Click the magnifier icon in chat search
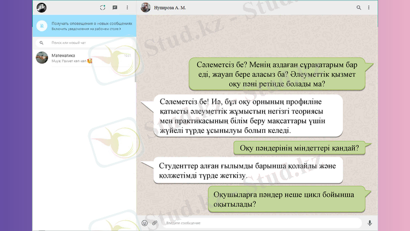This screenshot has width=410, height=231. click(x=42, y=43)
